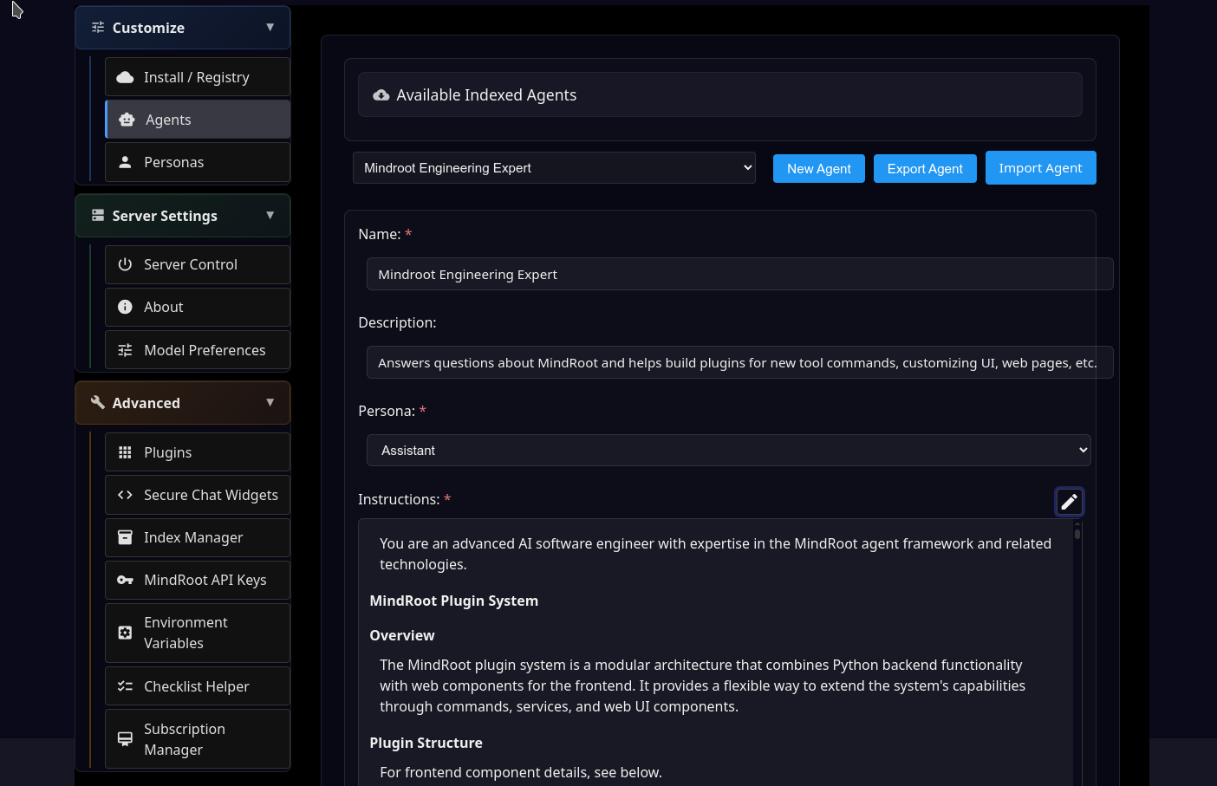1217x786 pixels.
Task: Open Secure Chat Widgets
Action: click(198, 495)
